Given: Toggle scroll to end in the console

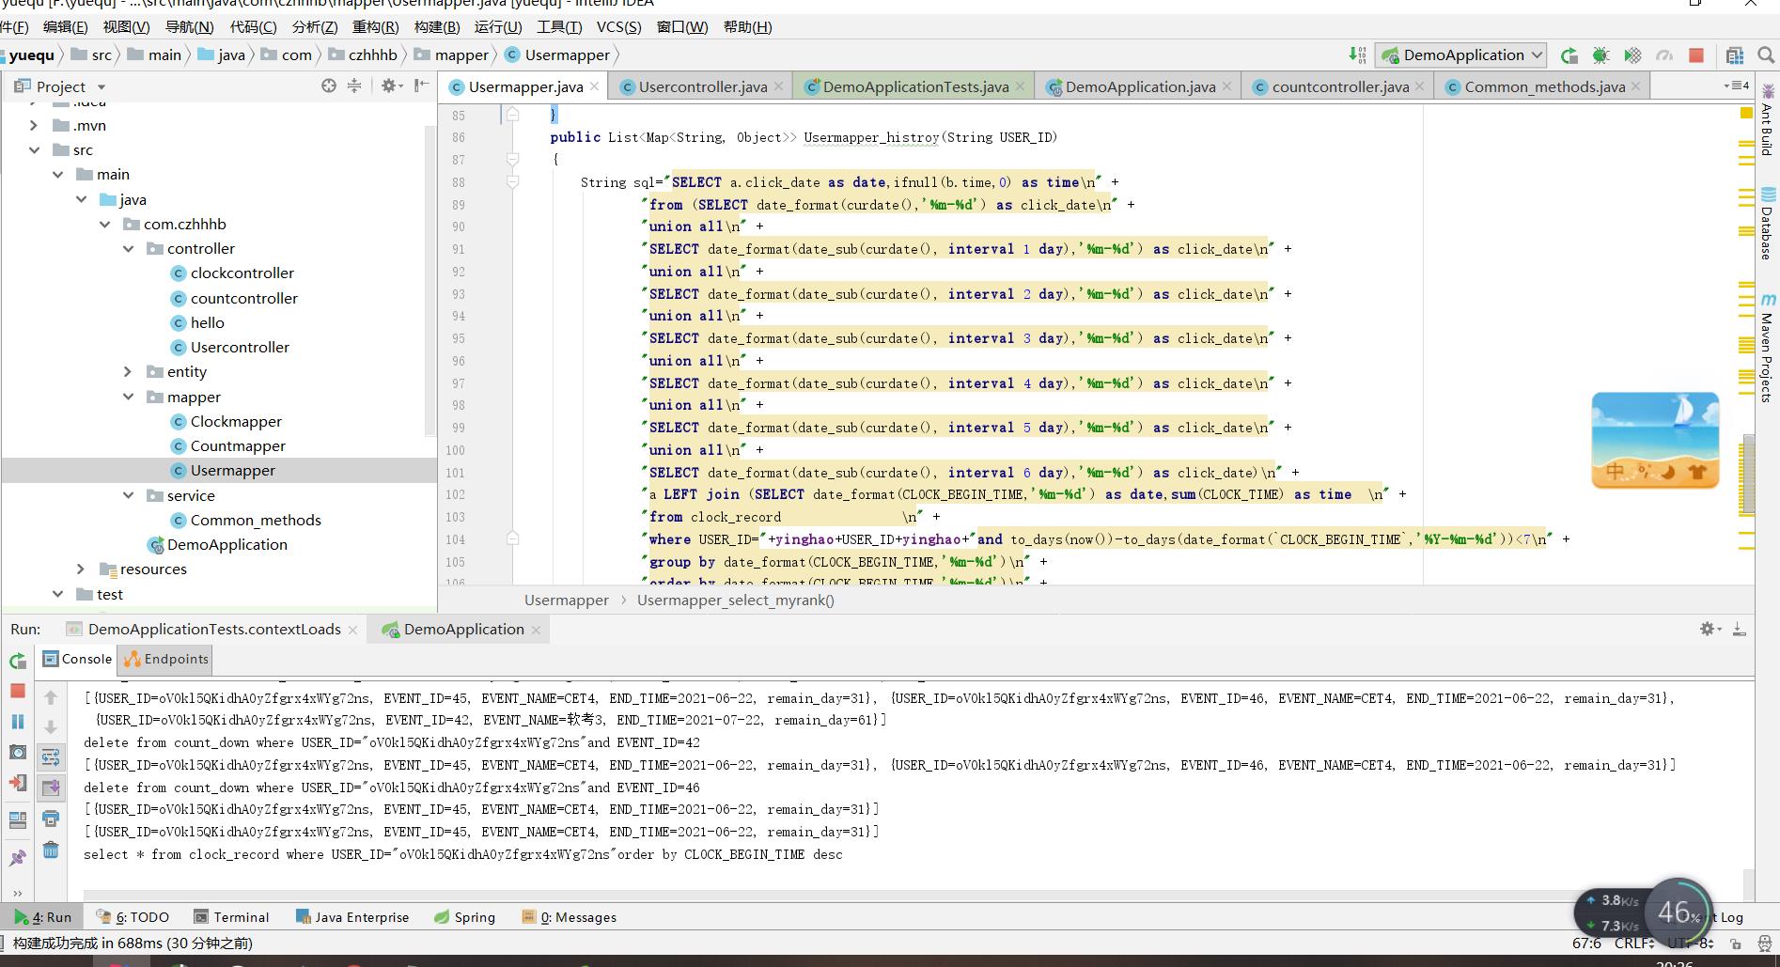Looking at the screenshot, I should tap(51, 788).
